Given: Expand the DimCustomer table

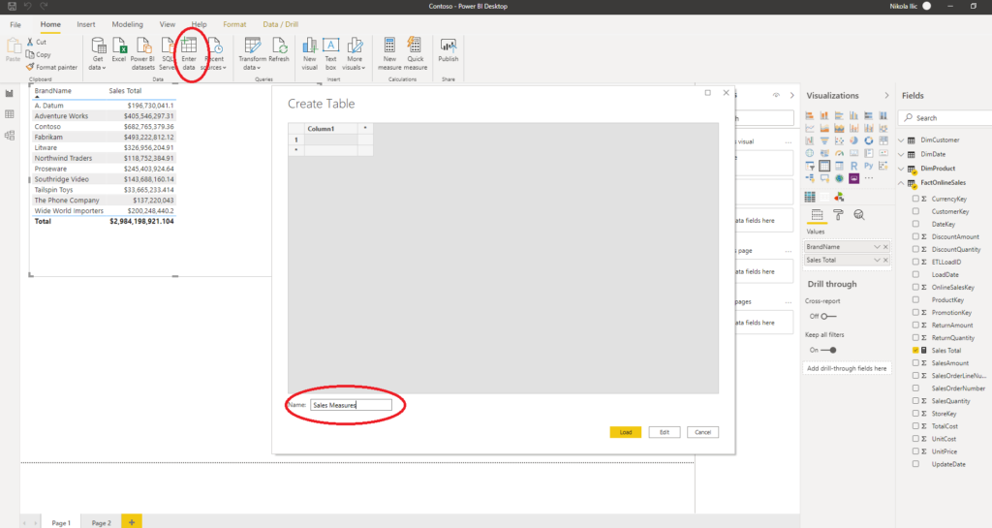Looking at the screenshot, I should [x=902, y=140].
